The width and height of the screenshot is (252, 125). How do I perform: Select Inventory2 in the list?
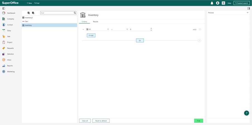(x=49, y=18)
